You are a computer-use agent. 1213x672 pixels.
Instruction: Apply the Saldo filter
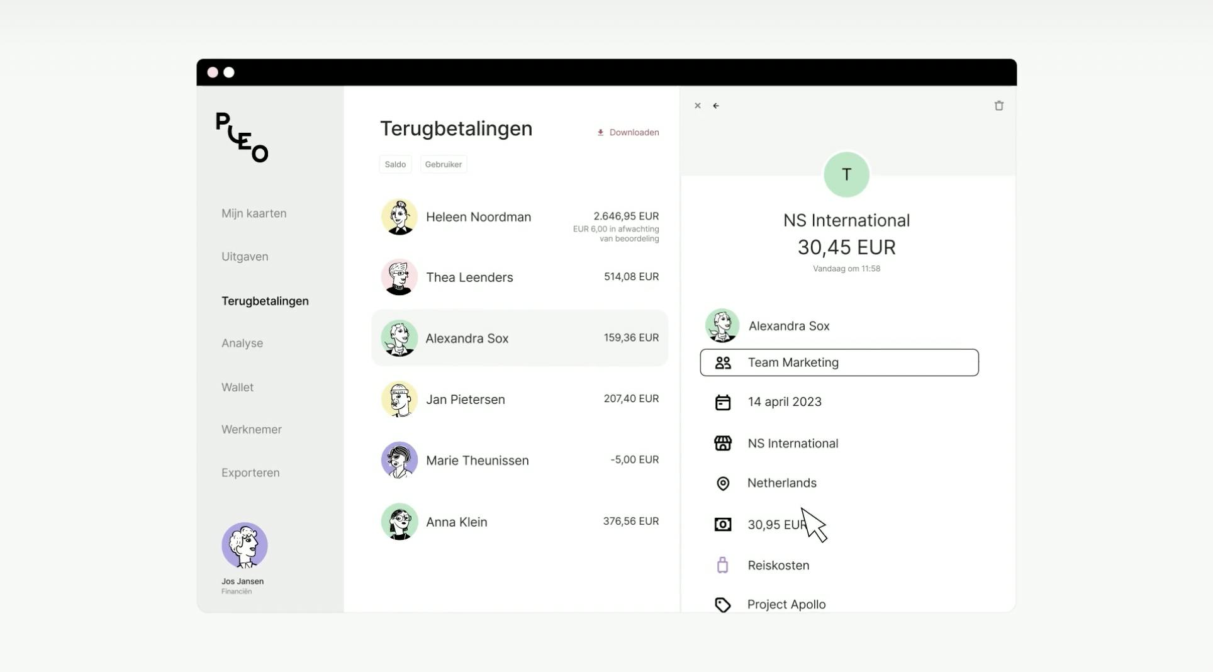point(395,164)
